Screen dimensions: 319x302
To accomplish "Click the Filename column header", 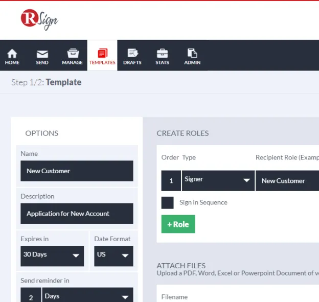I will pos(174,297).
